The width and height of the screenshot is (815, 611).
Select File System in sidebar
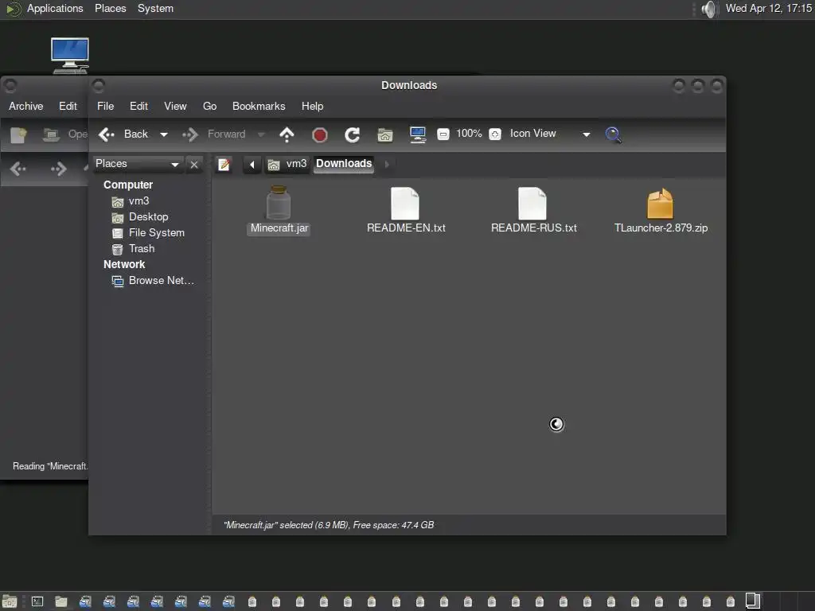[x=148, y=233]
